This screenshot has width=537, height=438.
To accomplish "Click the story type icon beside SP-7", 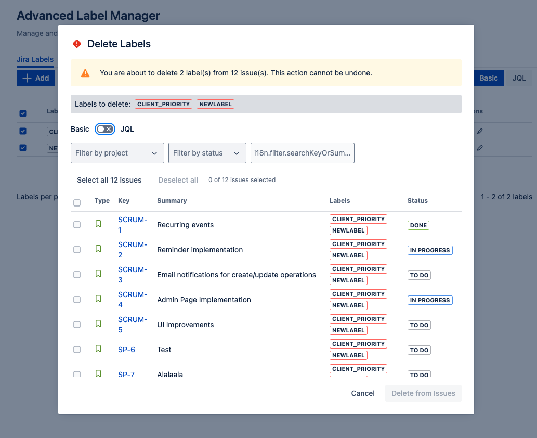I will (98, 374).
